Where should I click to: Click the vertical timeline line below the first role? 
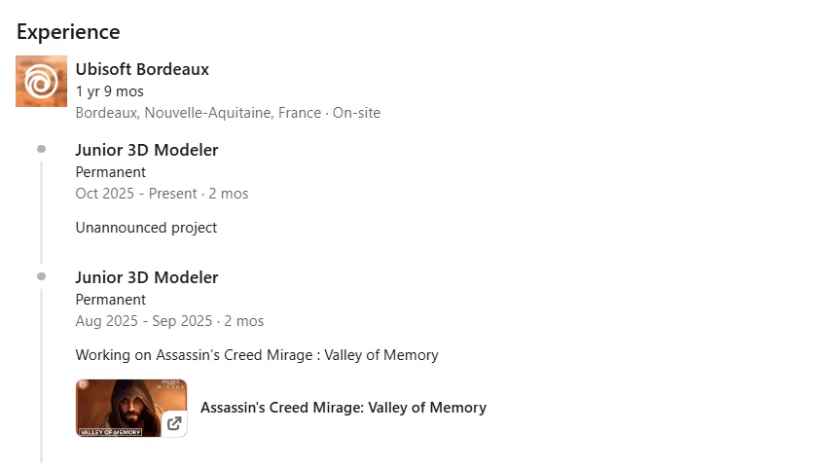coord(41,212)
